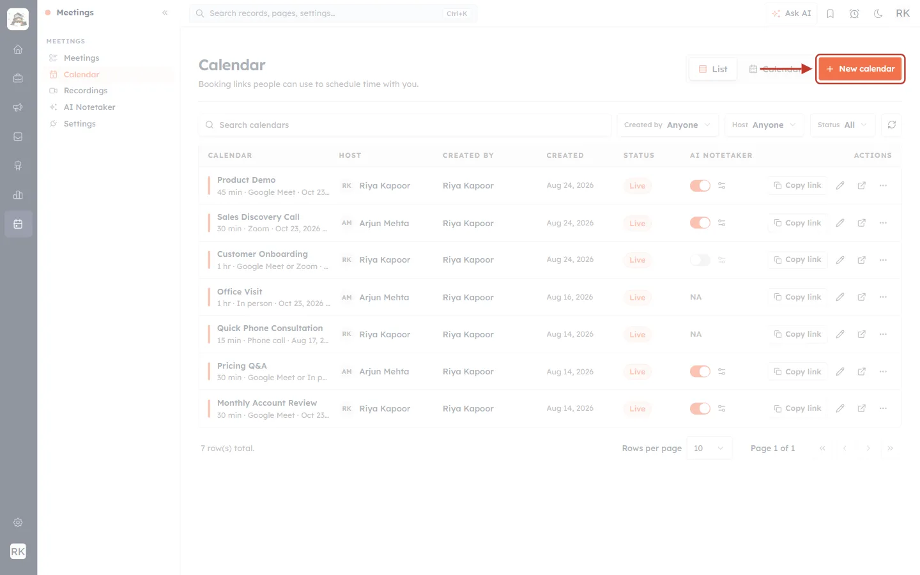Image resolution: width=920 pixels, height=575 pixels.
Task: Open more actions for Monthly Account Review
Action: pyautogui.click(x=883, y=408)
